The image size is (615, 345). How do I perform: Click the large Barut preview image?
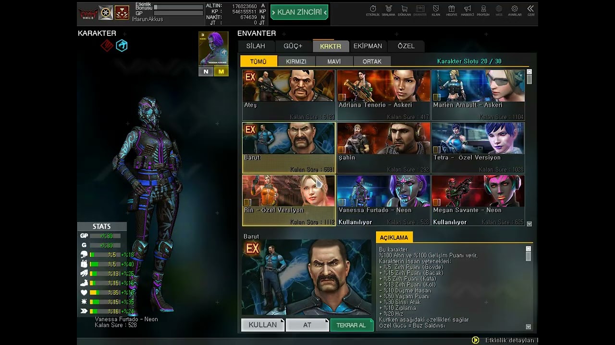point(307,277)
